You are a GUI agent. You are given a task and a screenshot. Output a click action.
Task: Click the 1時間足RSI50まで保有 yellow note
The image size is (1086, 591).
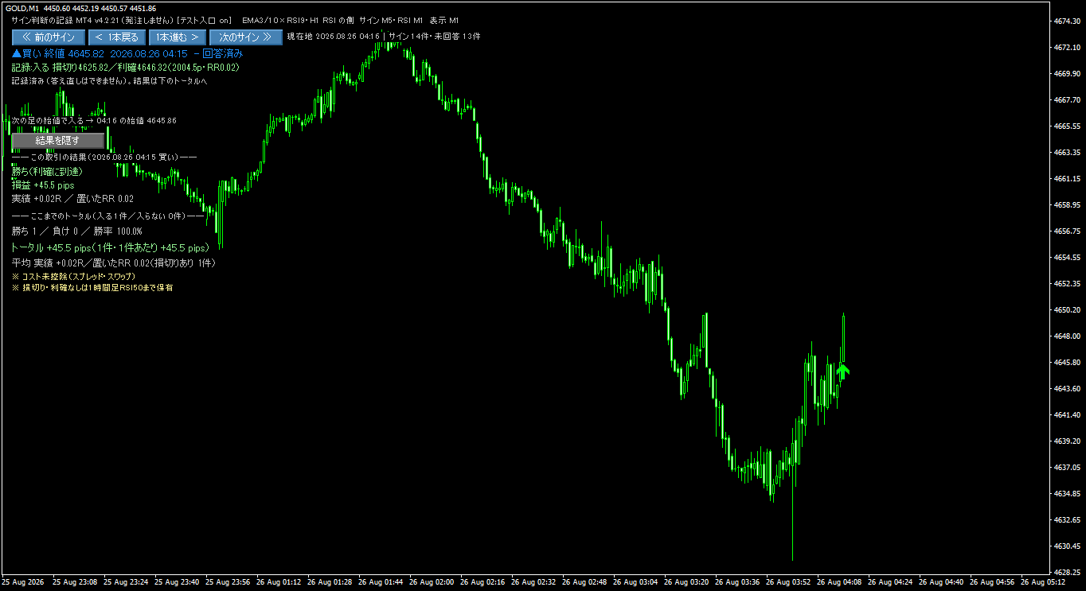[92, 287]
